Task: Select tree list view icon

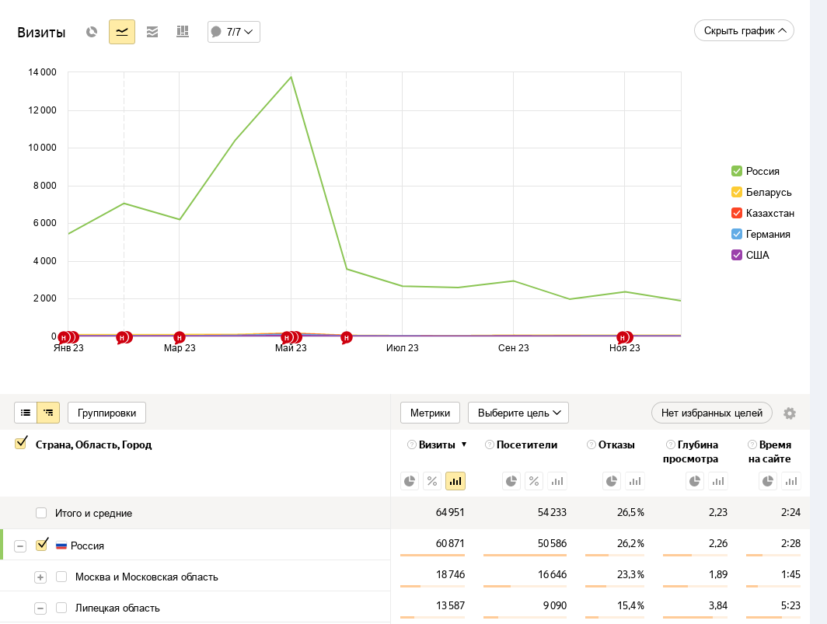Action: point(48,413)
